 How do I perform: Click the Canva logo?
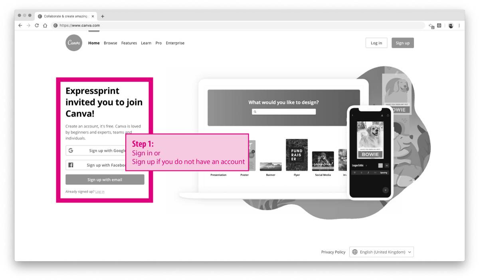point(74,43)
